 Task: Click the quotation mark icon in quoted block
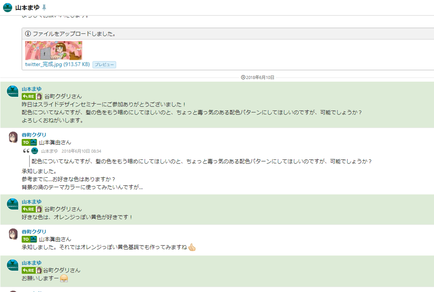point(26,151)
